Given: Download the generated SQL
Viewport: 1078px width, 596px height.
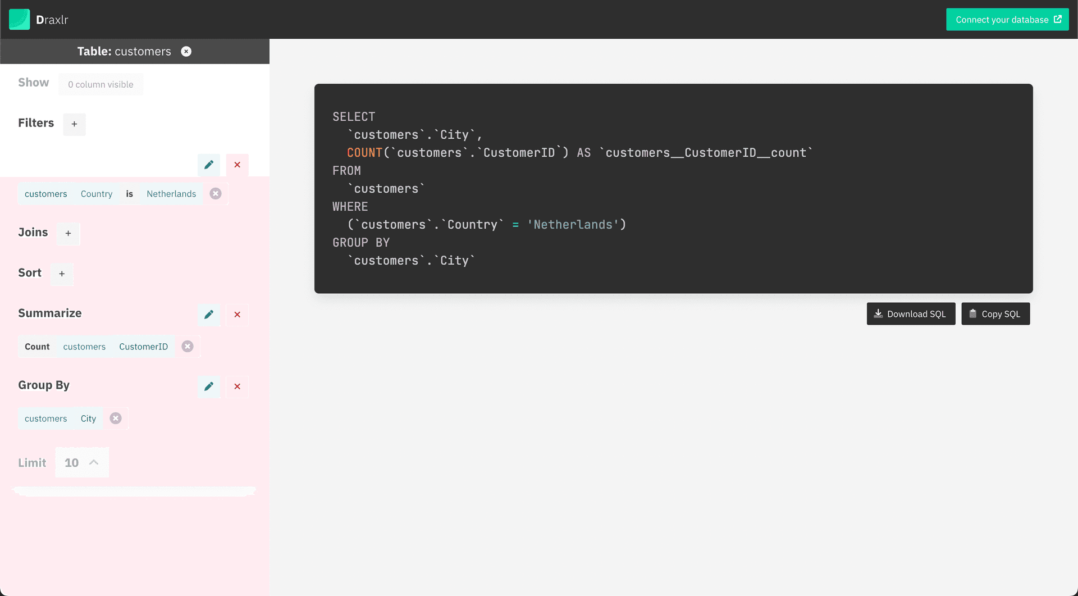Looking at the screenshot, I should [911, 314].
